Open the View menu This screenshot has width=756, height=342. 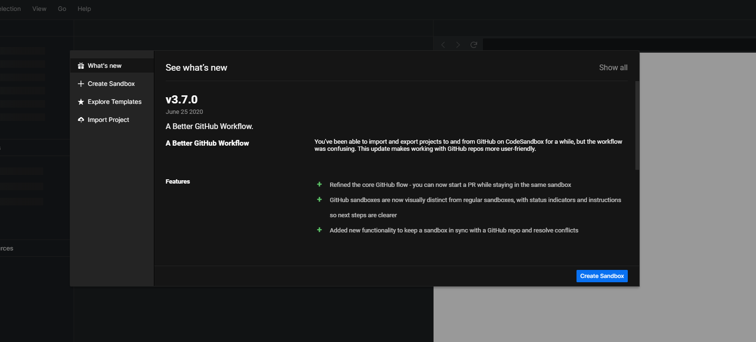click(x=39, y=9)
